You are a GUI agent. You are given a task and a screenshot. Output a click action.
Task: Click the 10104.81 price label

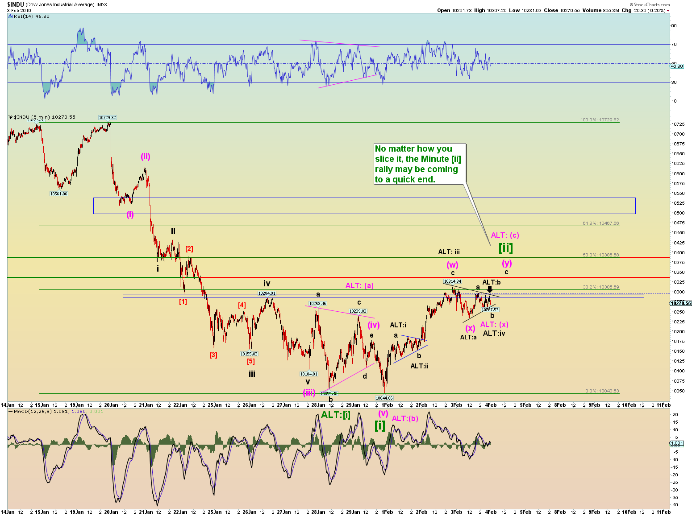(x=309, y=374)
